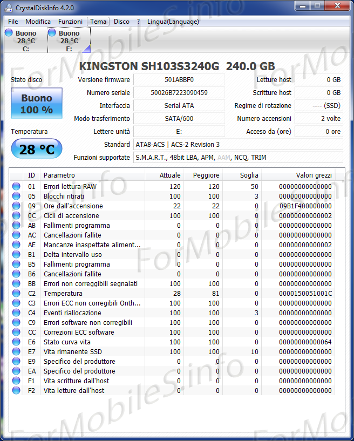Click the blue status orb for Temperatura row
Viewport: 354px width, 441px height.
pos(16,294)
